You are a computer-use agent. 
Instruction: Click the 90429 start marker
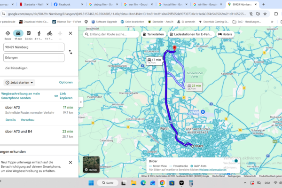pyautogui.click(x=193, y=146)
